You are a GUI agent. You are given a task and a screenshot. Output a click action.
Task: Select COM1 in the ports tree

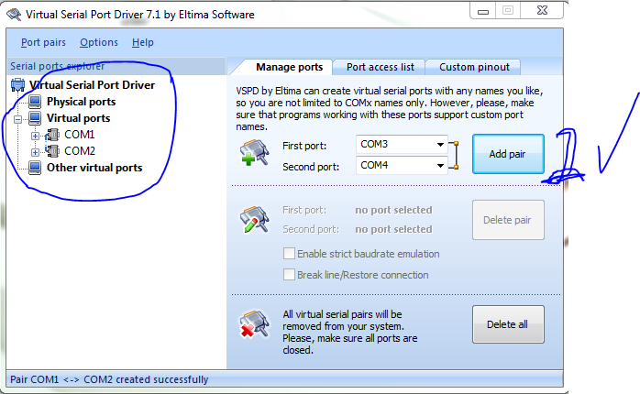(80, 135)
